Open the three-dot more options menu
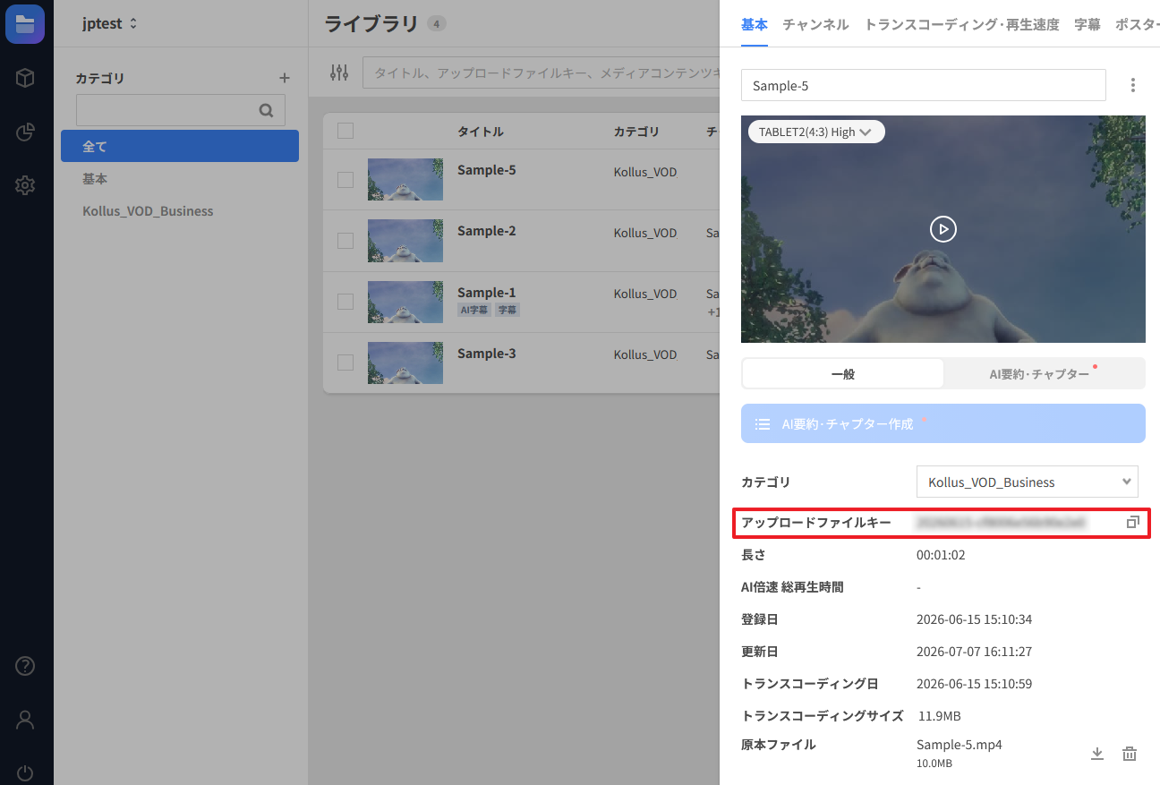Image resolution: width=1160 pixels, height=785 pixels. pos(1133,85)
